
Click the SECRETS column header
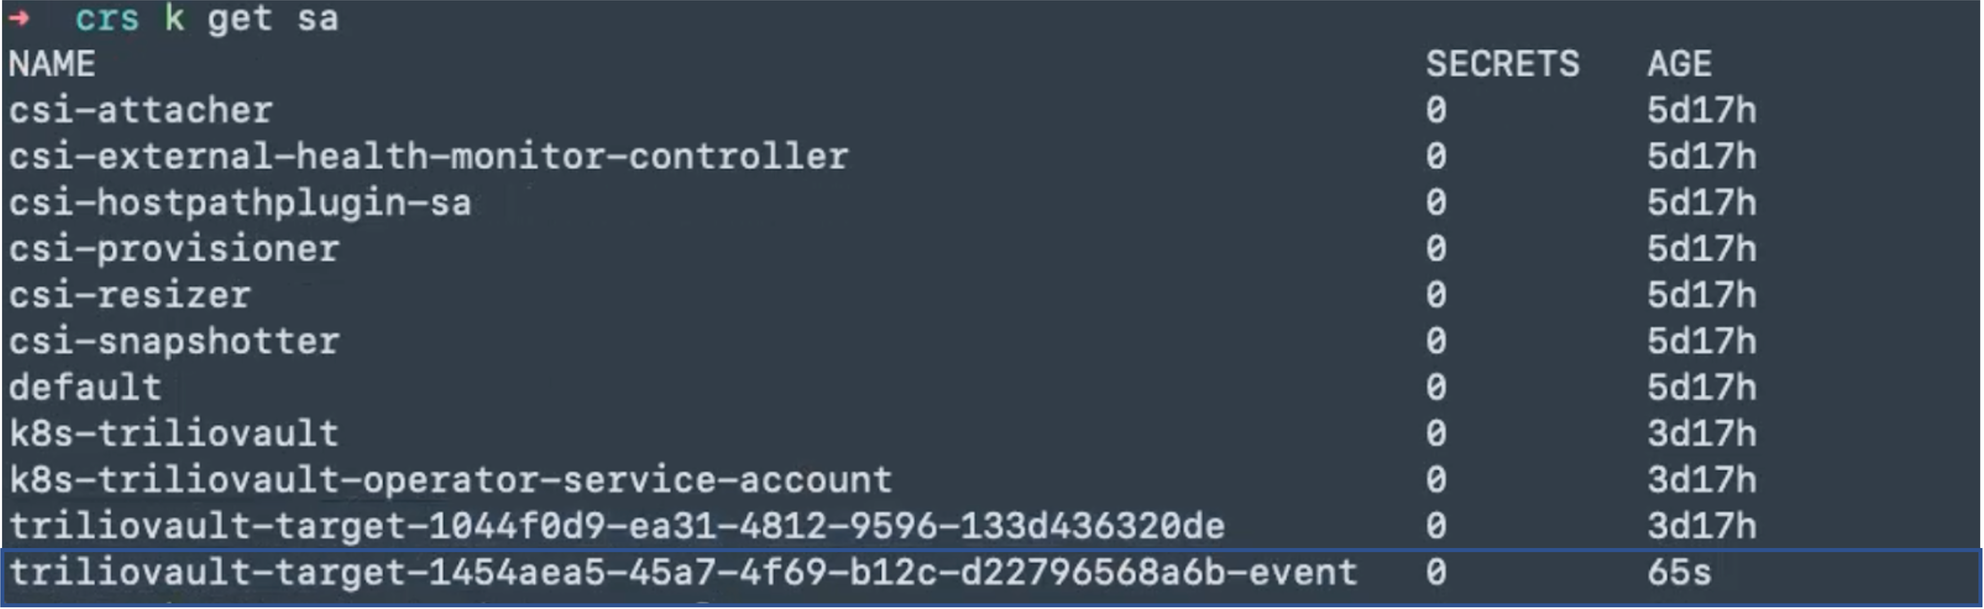tap(1502, 64)
